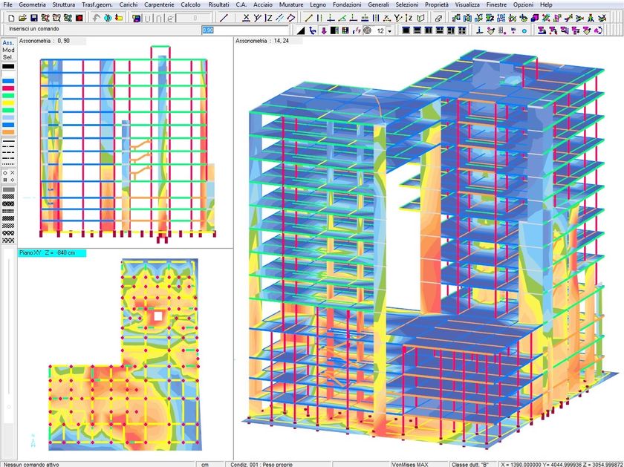The height and width of the screenshot is (467, 624).
Task: Click the Assonometria 0, 90 view label
Action: (x=45, y=41)
